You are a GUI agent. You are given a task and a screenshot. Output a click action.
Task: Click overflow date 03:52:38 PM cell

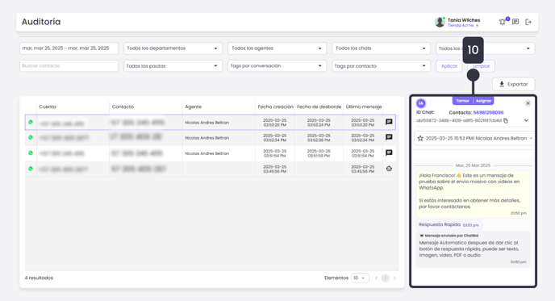tap(319, 138)
